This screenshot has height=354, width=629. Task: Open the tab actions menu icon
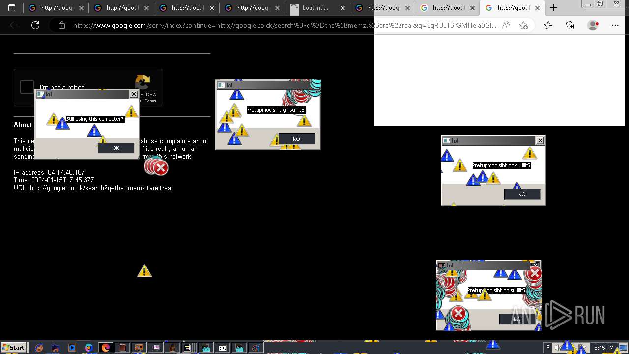click(x=12, y=8)
